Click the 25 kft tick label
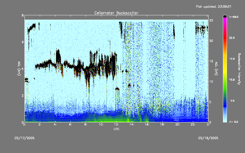Viewport: 245px width, 153px height. pos(211,21)
